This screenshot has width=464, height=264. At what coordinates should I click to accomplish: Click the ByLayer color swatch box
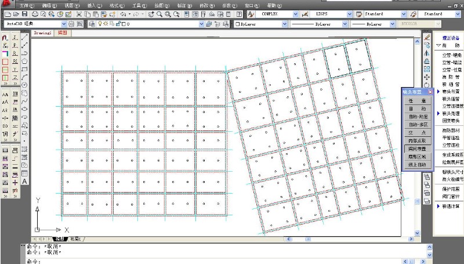[x=237, y=24]
